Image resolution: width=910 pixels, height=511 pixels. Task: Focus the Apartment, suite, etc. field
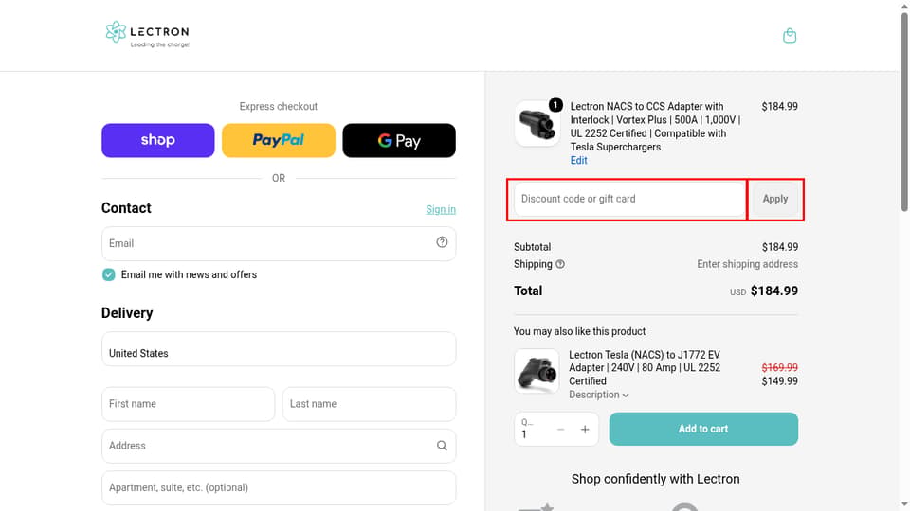[279, 487]
